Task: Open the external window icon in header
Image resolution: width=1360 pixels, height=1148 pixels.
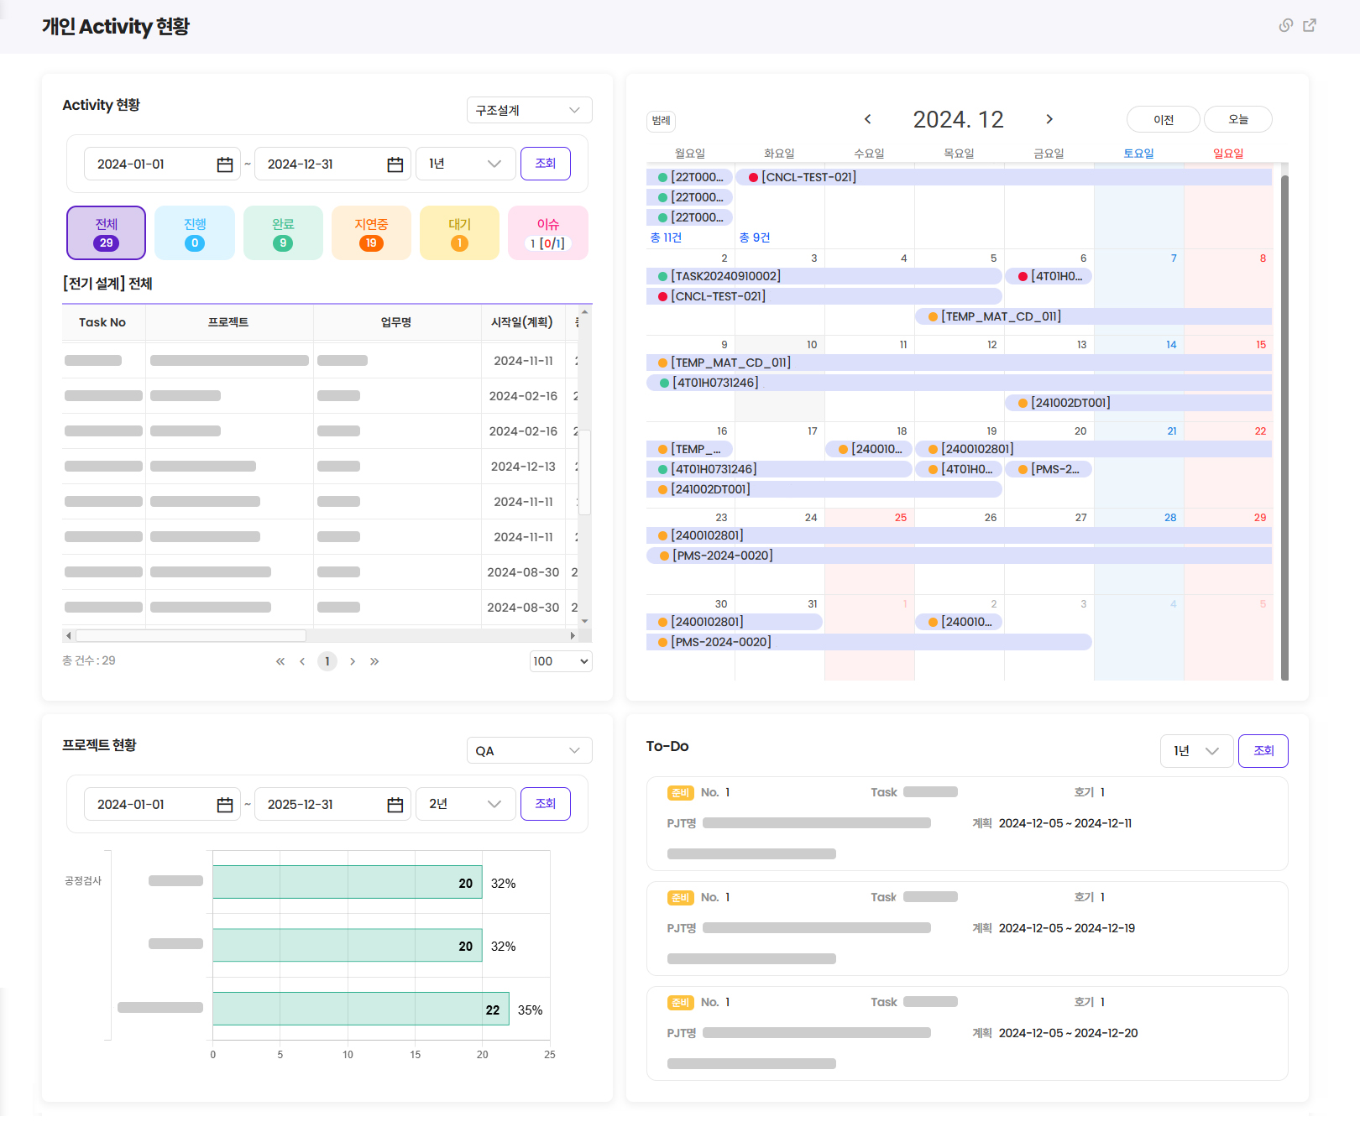Action: click(1310, 25)
